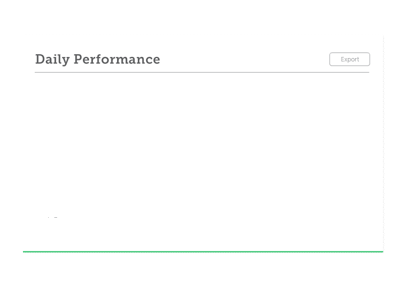Click the Export button

349,59
